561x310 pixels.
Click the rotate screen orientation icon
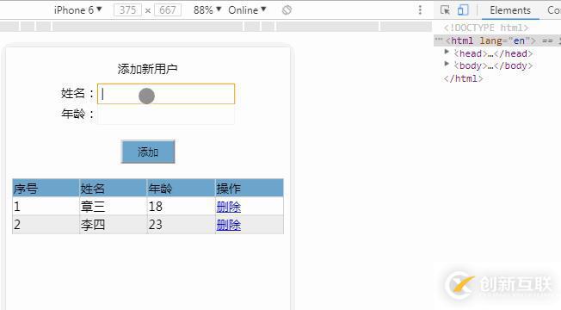[287, 10]
